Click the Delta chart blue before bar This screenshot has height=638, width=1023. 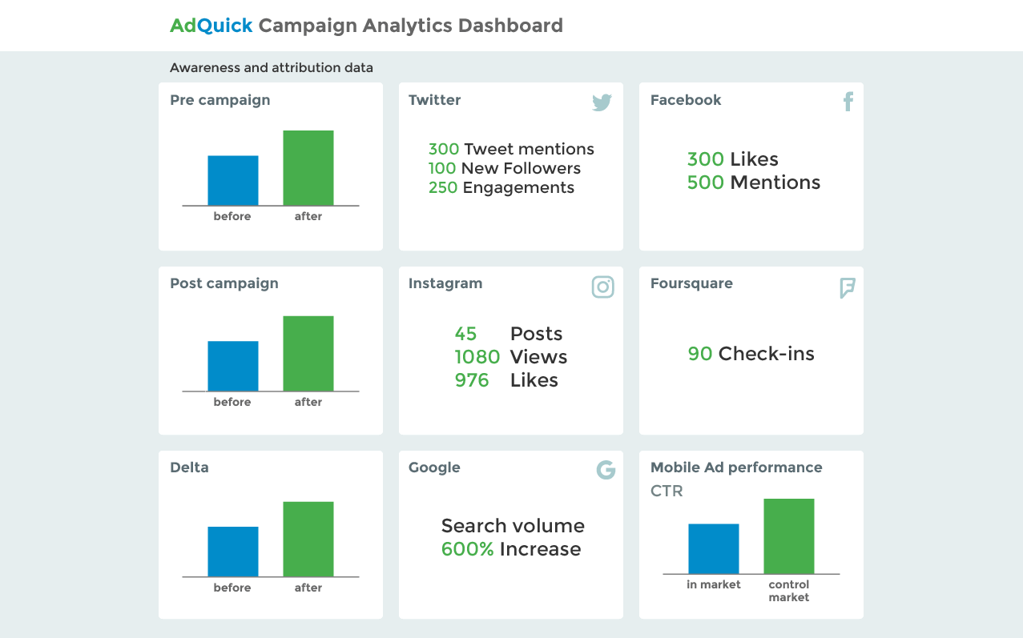[x=233, y=552]
